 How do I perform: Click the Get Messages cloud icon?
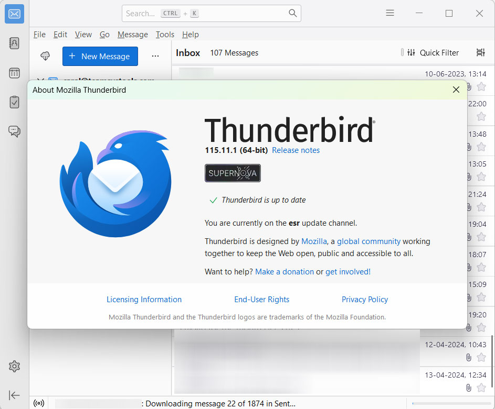coord(45,56)
